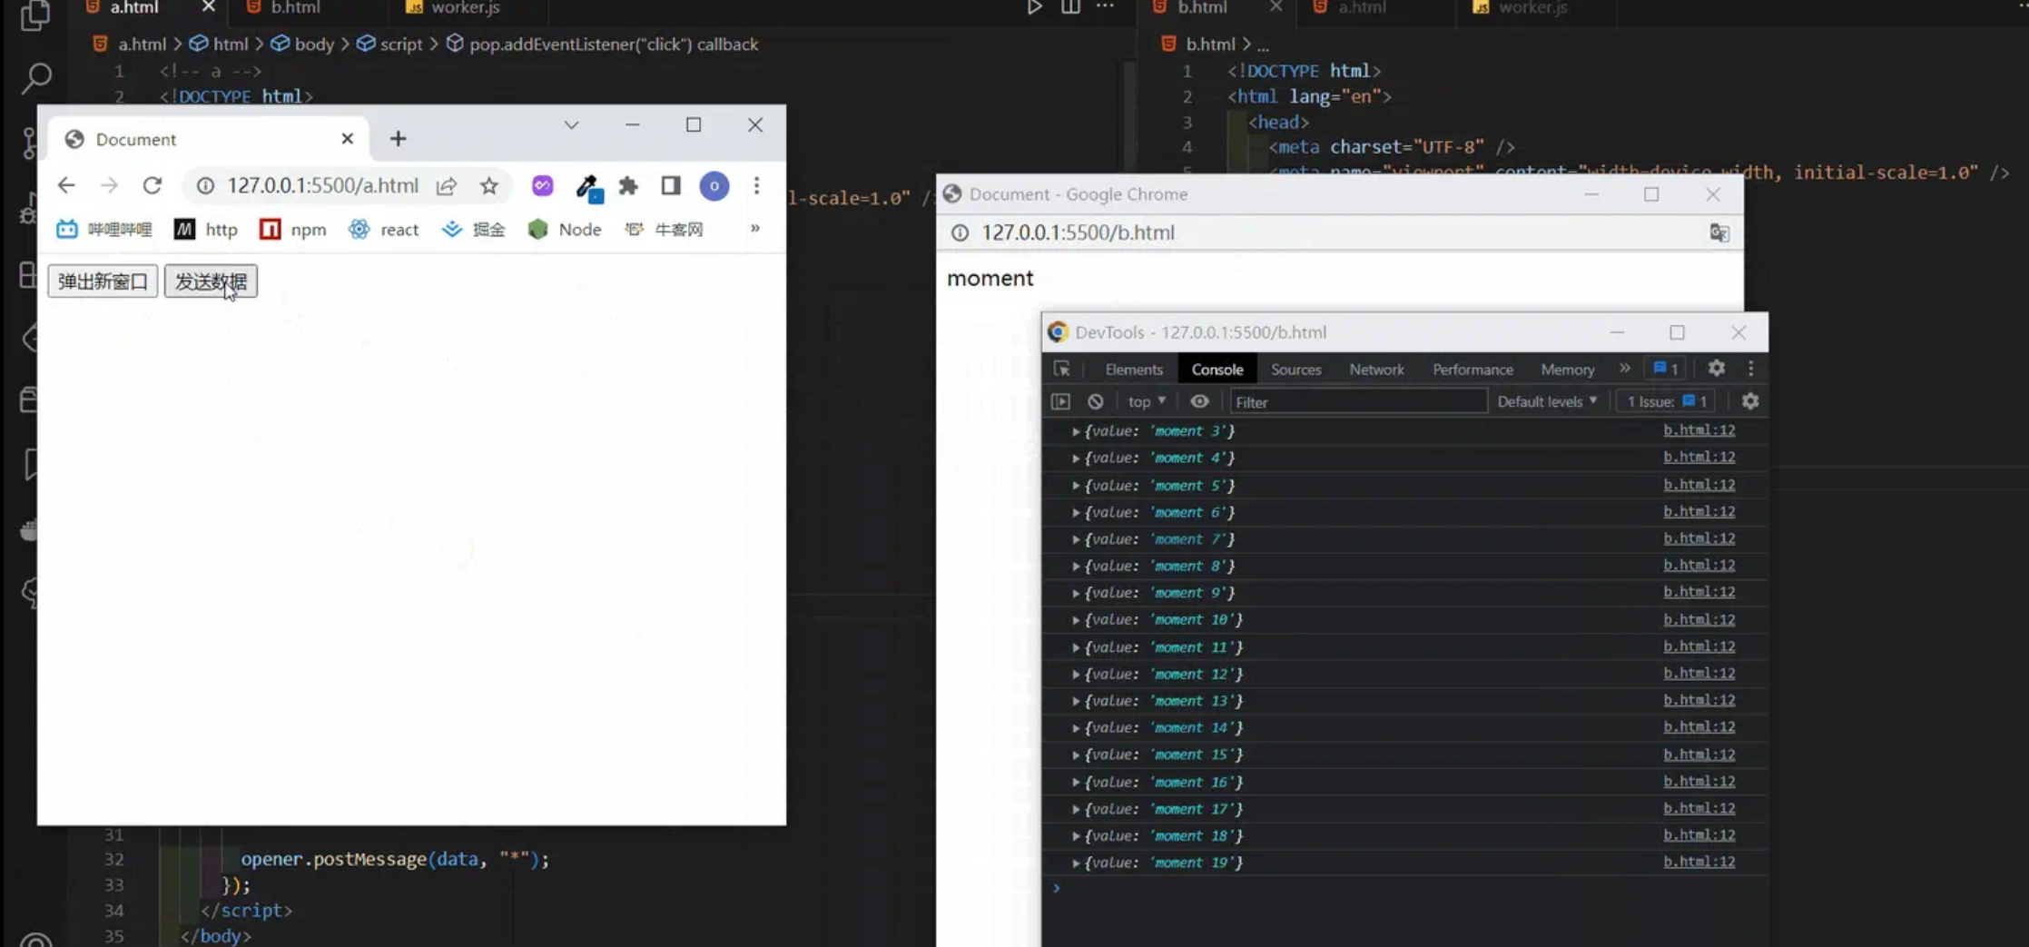Open Chrome three-dot menu
The width and height of the screenshot is (2029, 947).
click(x=756, y=186)
